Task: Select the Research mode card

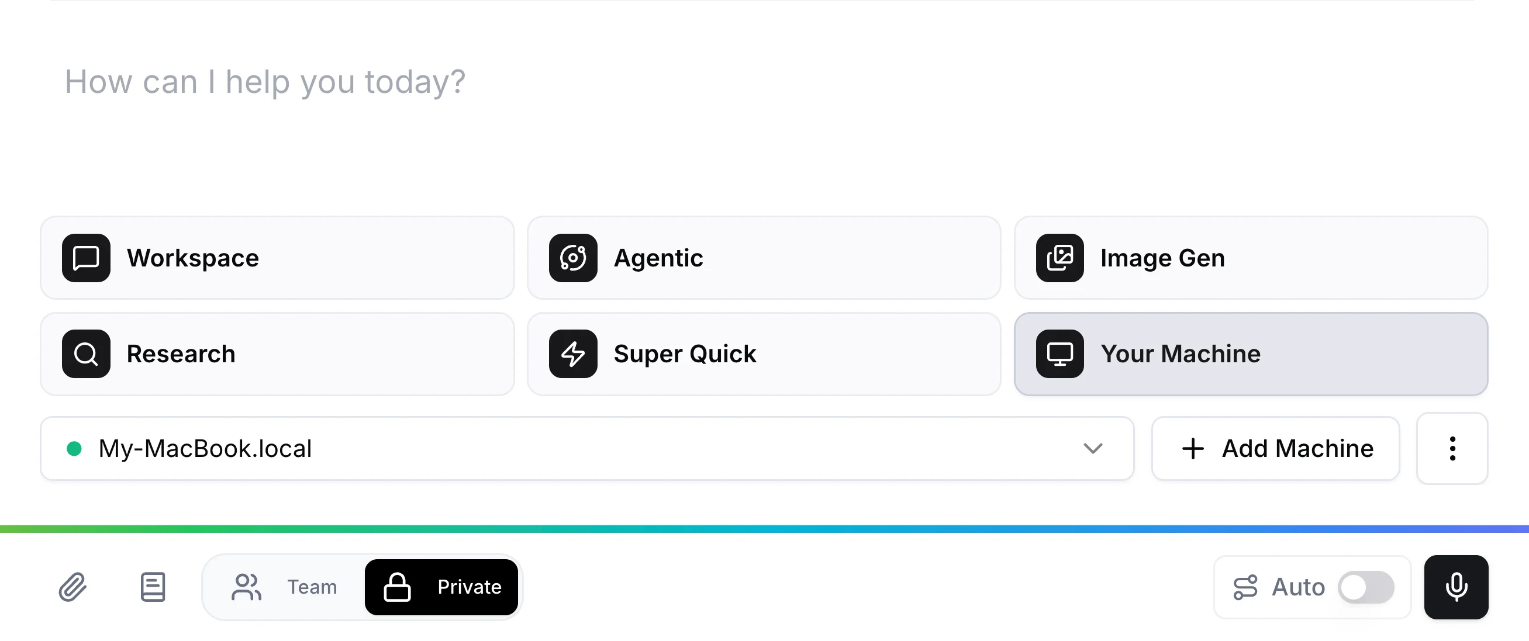Action: pos(277,354)
